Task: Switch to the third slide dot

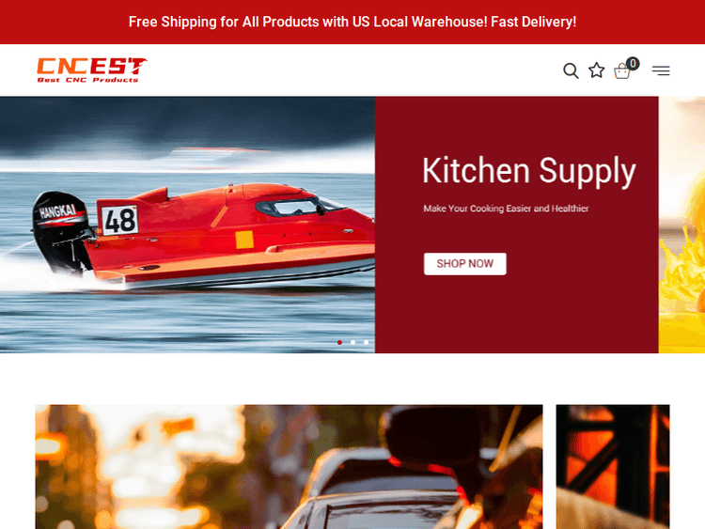Action: pyautogui.click(x=366, y=342)
